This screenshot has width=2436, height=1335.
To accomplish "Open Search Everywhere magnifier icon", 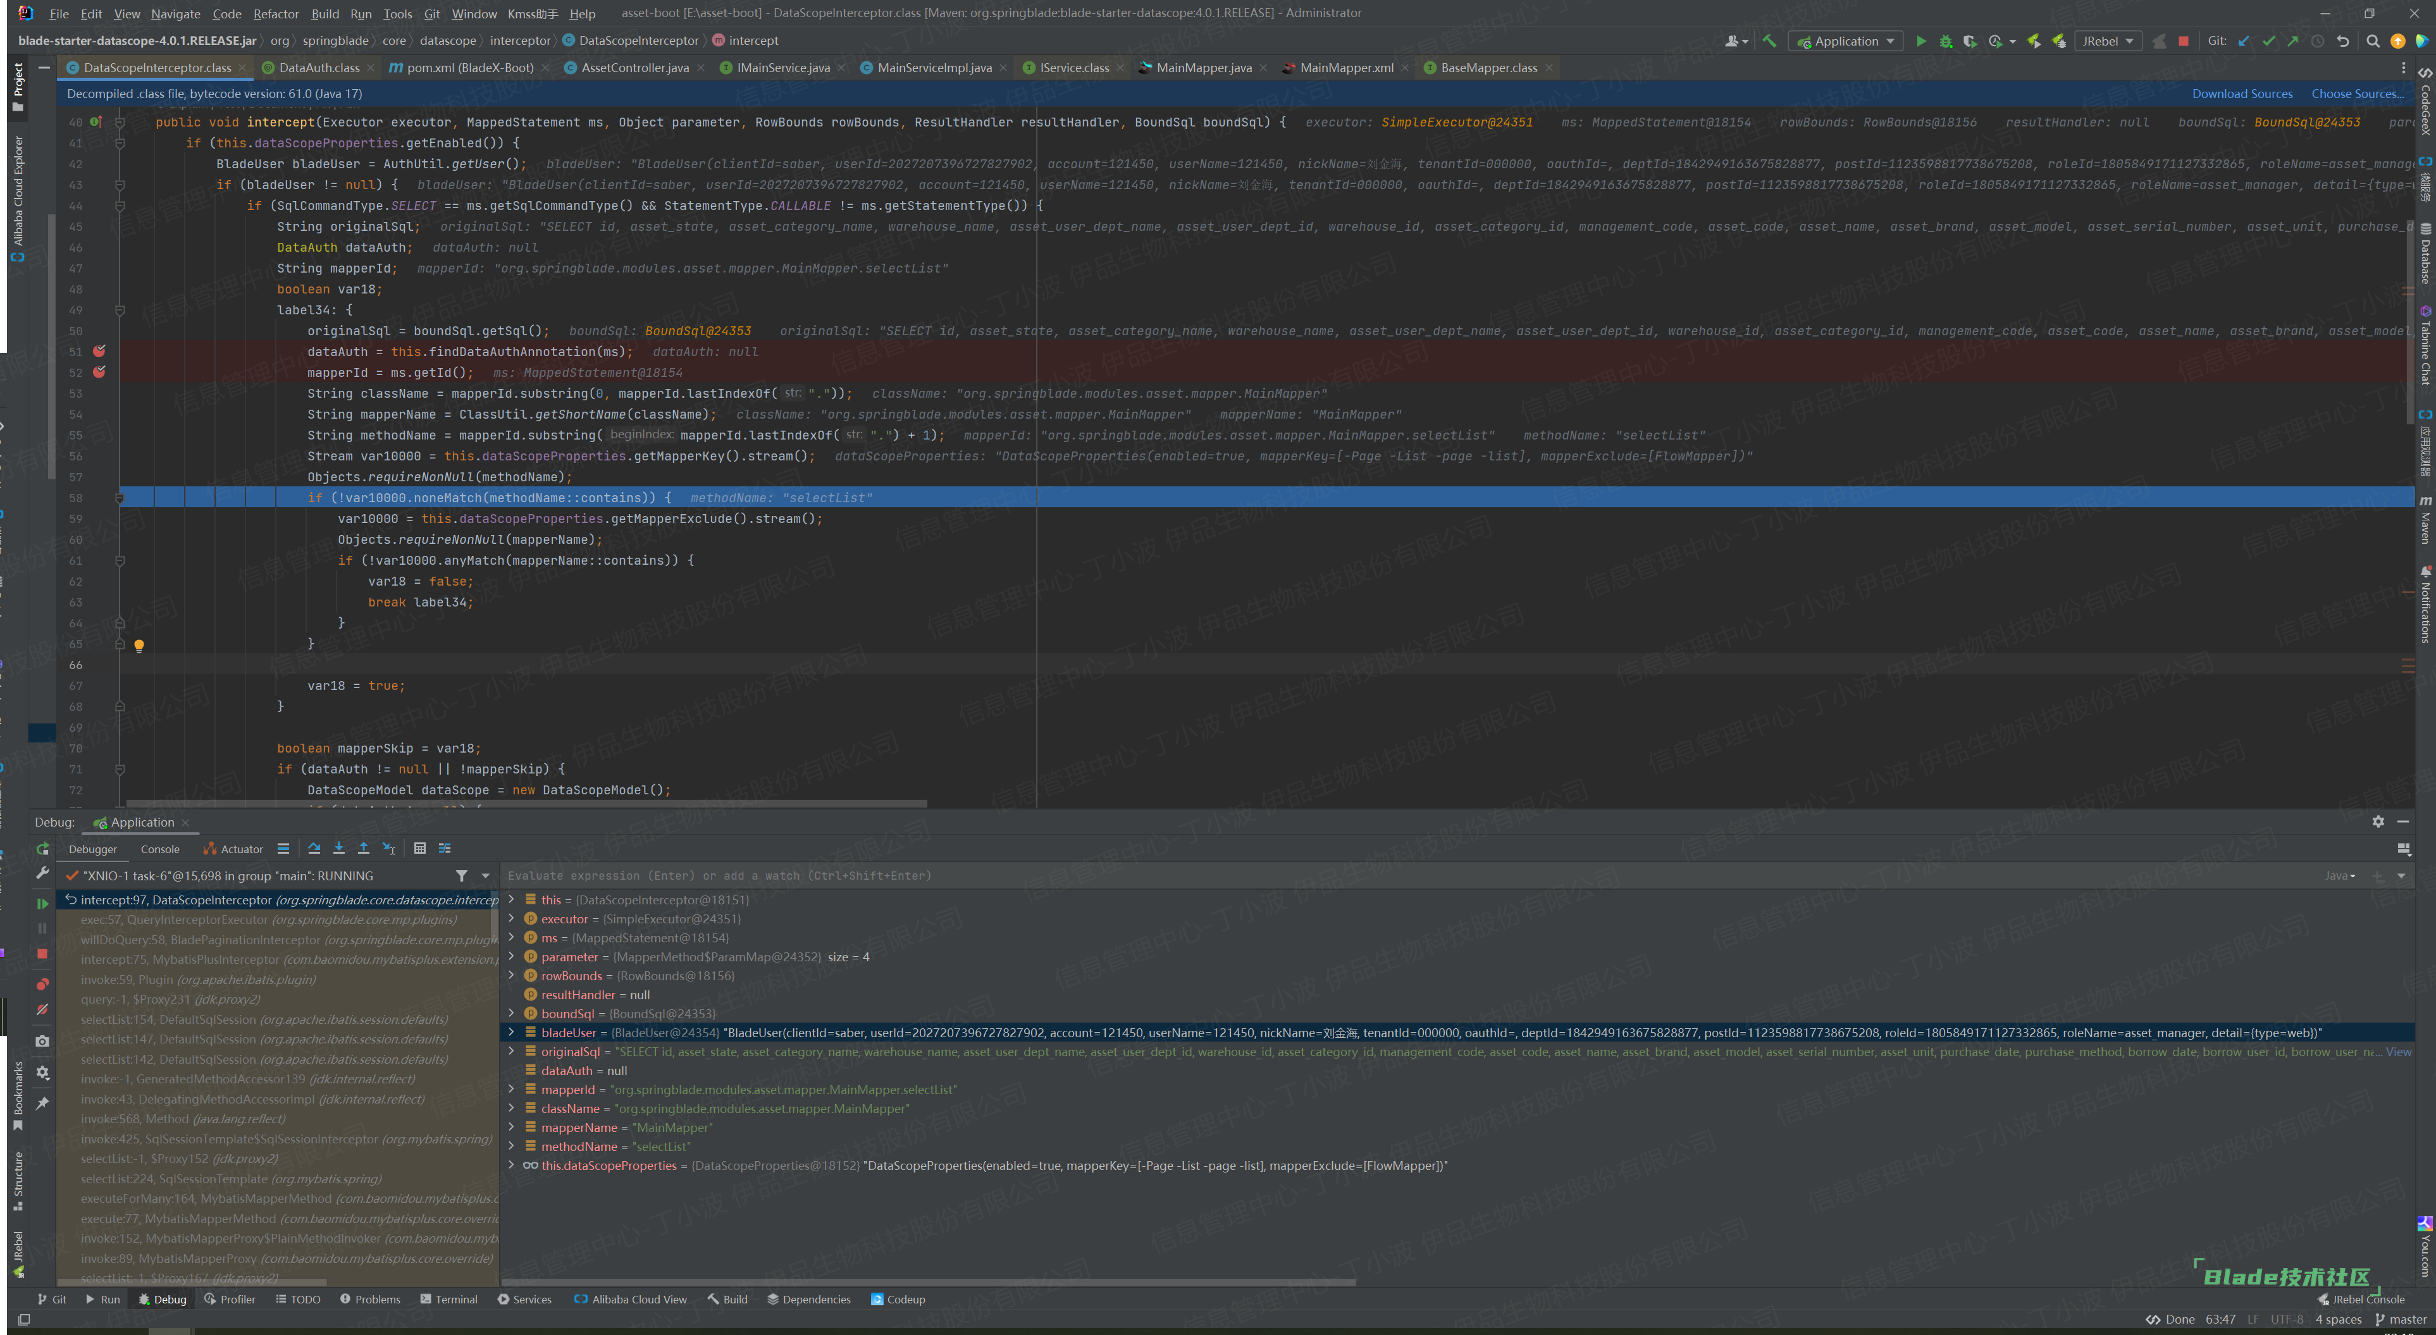I will tap(2373, 40).
